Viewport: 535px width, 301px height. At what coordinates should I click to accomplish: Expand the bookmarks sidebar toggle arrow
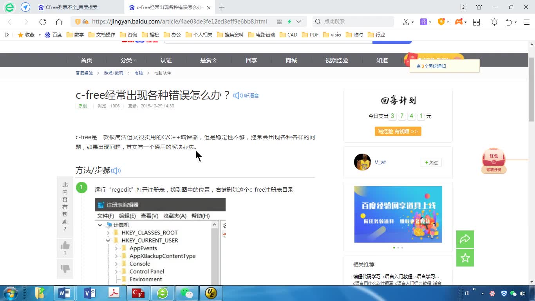tap(6, 34)
